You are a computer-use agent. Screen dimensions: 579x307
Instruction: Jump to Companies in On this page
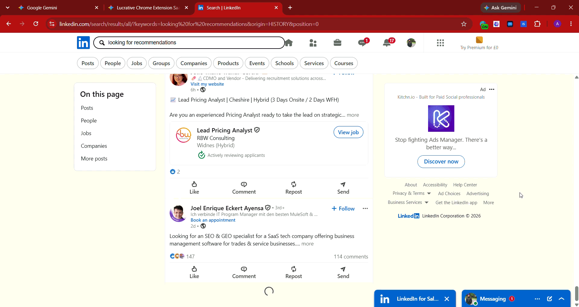[x=94, y=146]
